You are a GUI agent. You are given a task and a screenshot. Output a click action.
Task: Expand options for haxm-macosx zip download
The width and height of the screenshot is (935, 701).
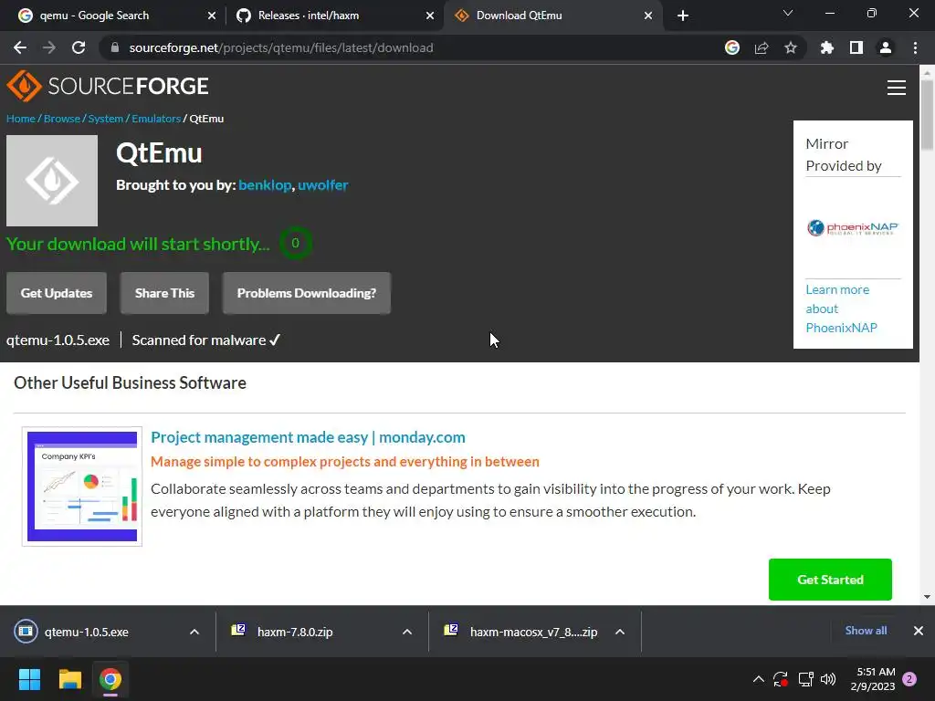[620, 632]
